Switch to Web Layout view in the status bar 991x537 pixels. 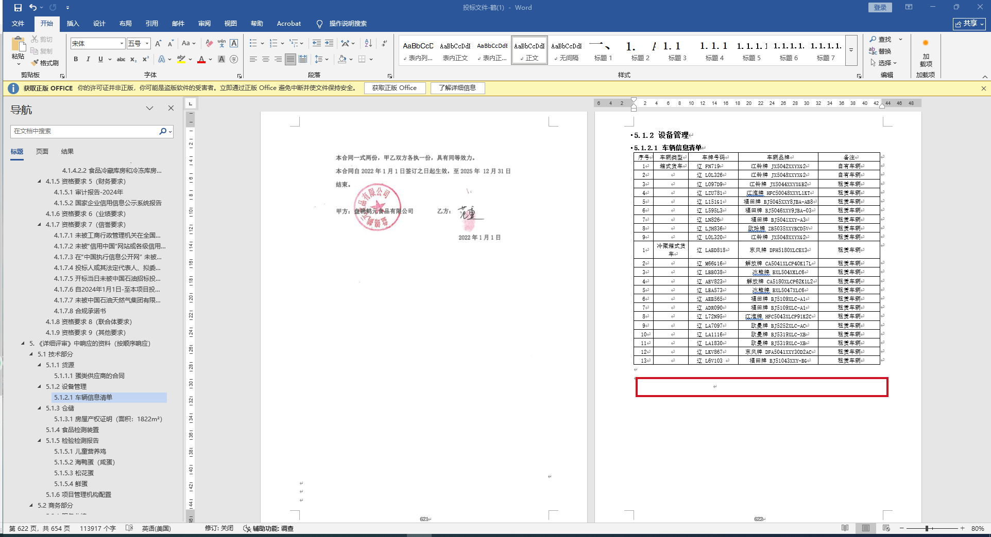click(886, 528)
